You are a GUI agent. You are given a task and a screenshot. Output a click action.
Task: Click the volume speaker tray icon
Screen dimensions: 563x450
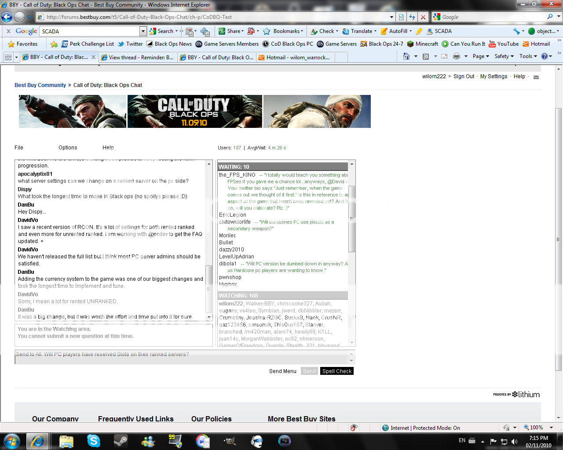514,441
